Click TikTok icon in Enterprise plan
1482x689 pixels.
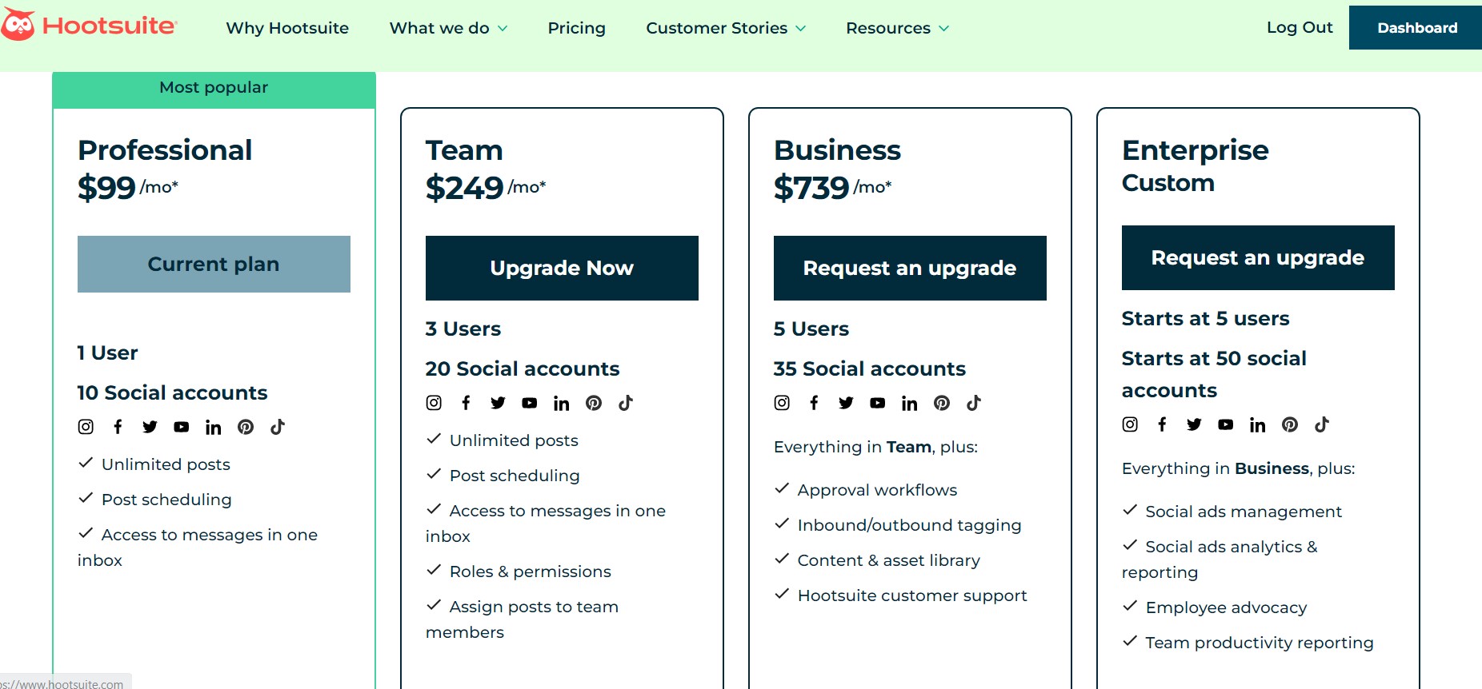tap(1322, 424)
